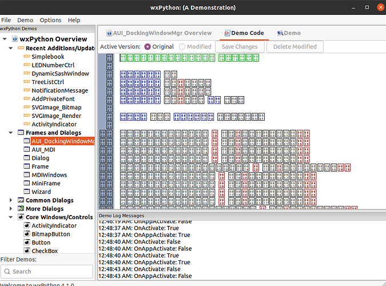386x286 pixels.
Task: Click the frame icon beside MiniFrame
Action: (x=26, y=183)
